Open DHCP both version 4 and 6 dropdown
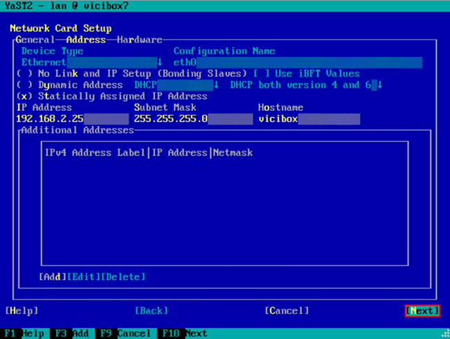This screenshot has width=450, height=339. coord(306,85)
